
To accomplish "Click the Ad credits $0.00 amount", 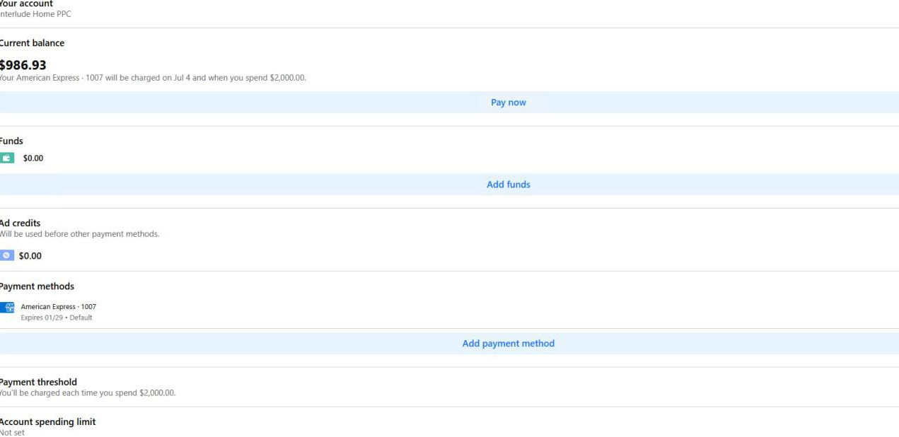I will pyautogui.click(x=30, y=256).
